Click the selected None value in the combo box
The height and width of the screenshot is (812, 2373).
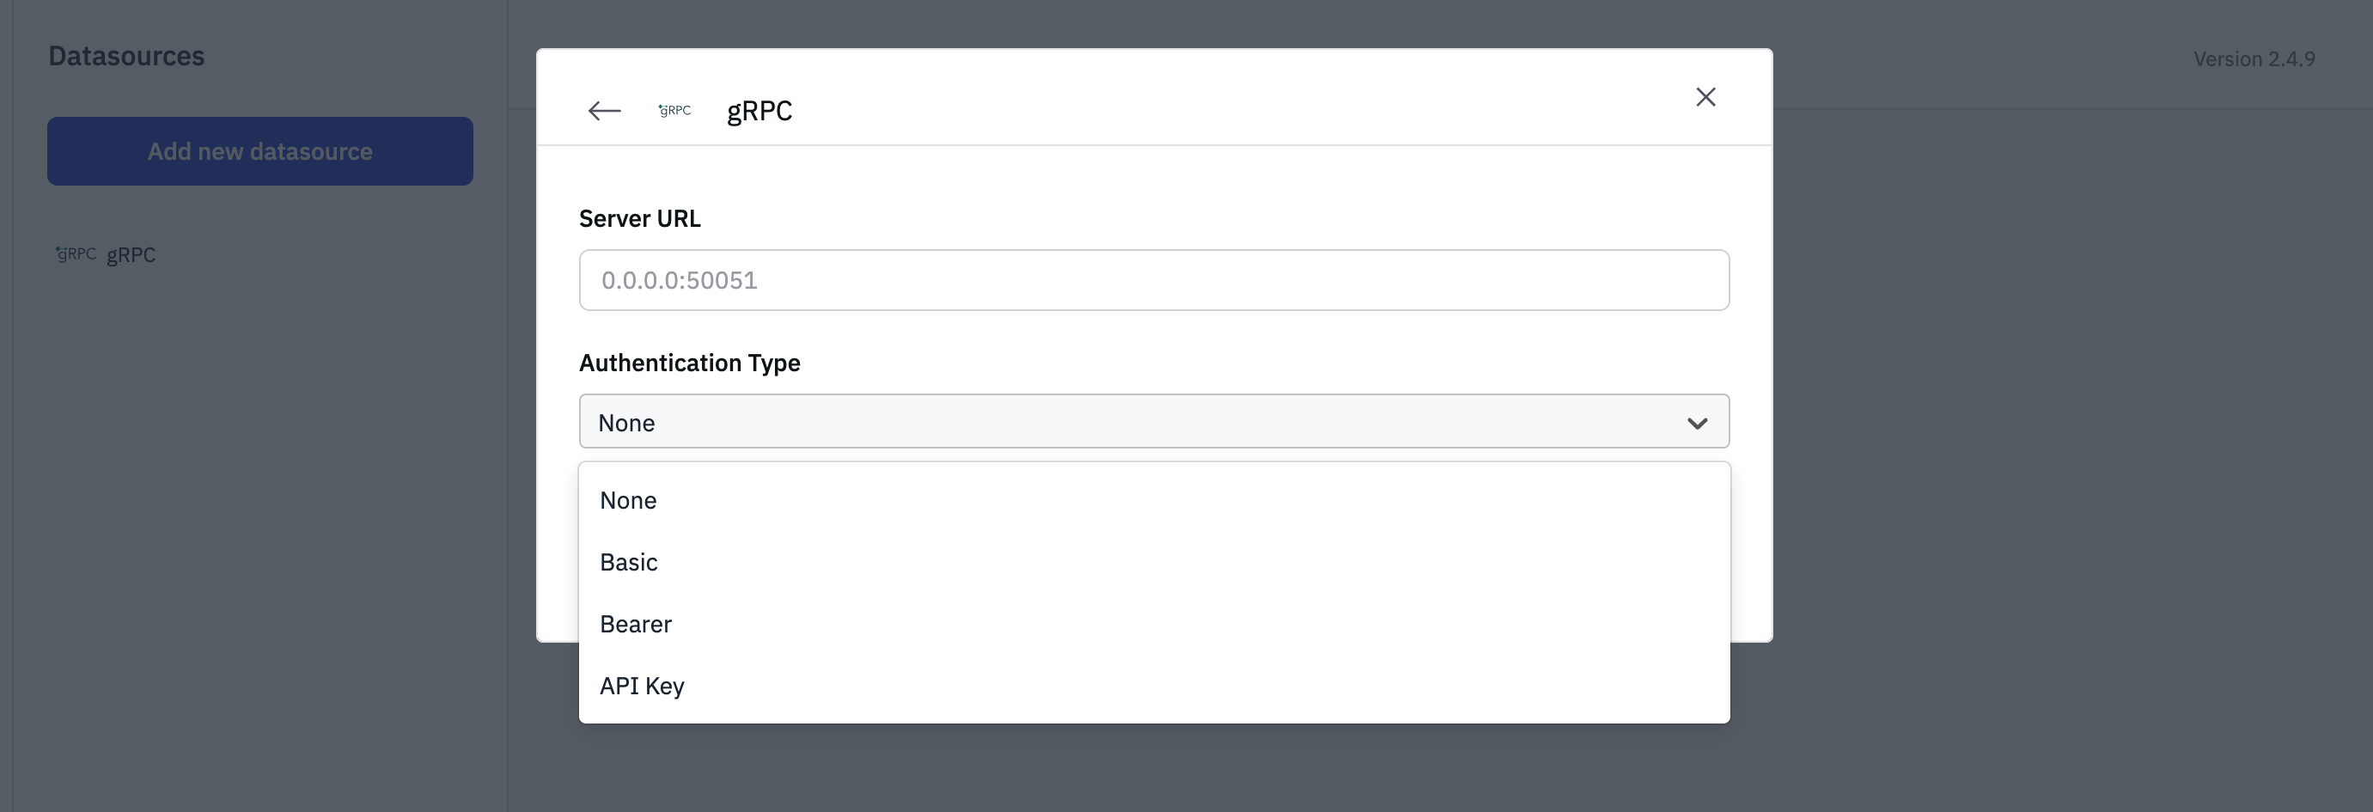click(626, 423)
